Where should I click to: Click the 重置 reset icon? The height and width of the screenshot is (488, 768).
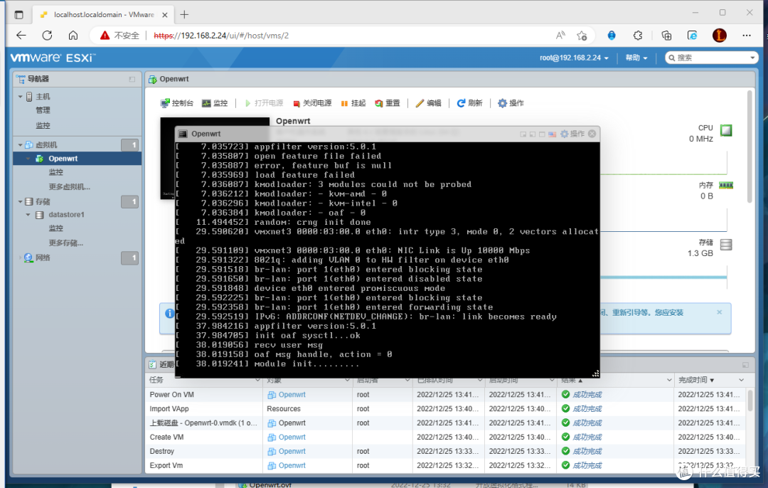[379, 103]
